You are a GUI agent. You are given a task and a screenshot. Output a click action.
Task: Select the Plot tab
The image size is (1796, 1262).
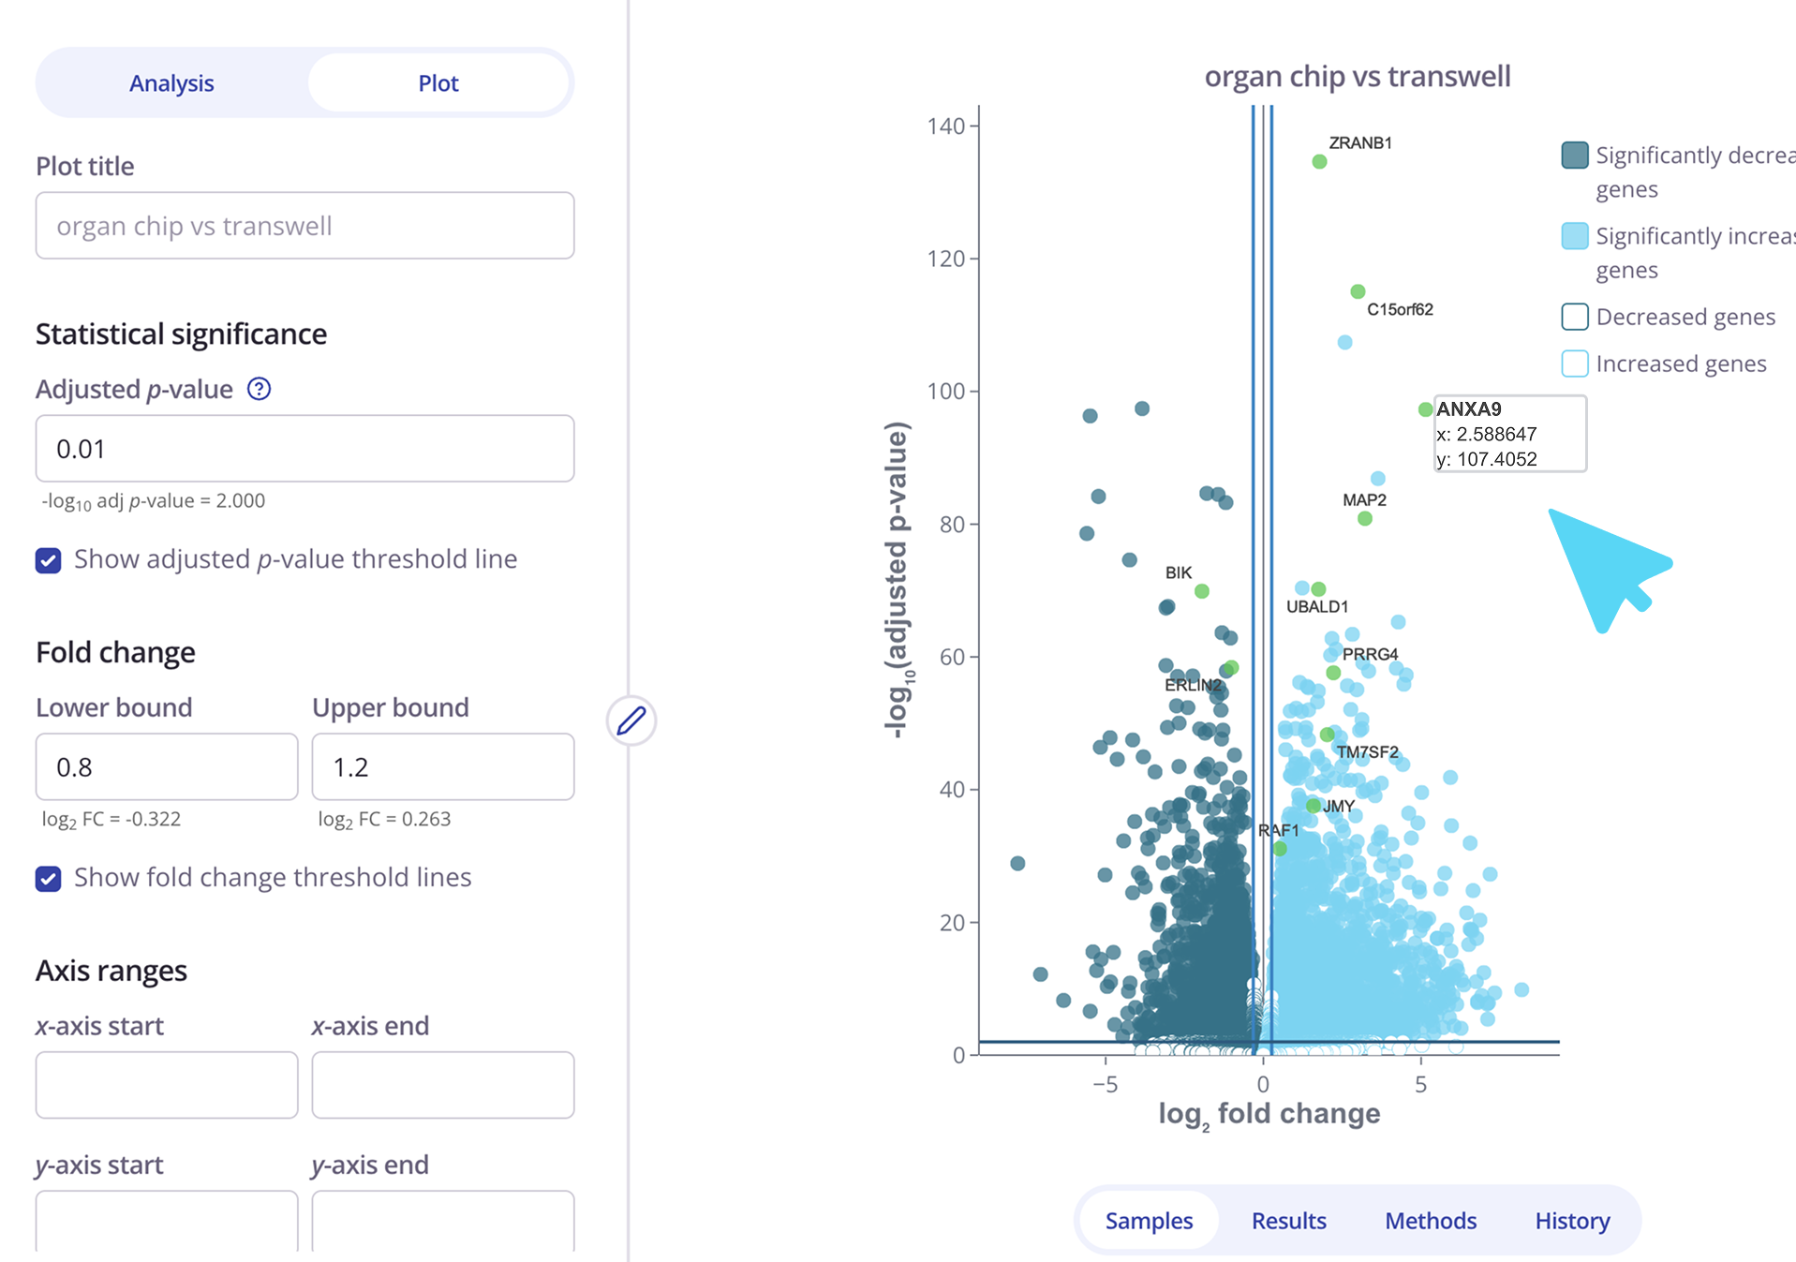438,83
